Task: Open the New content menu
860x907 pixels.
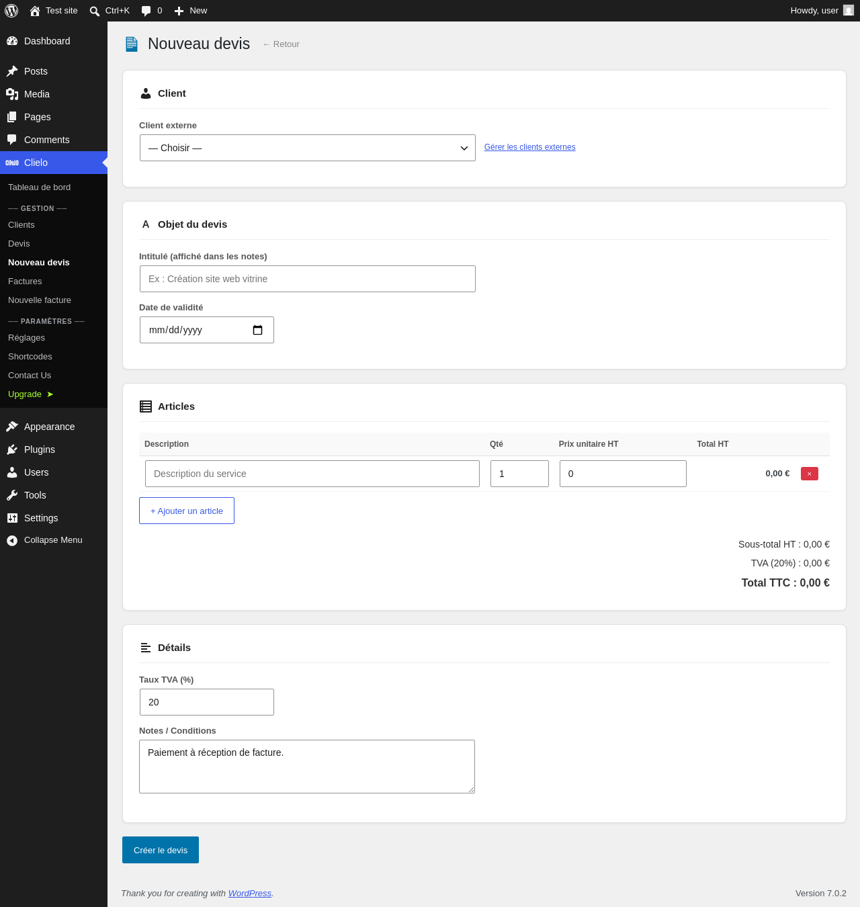Action: [x=191, y=11]
